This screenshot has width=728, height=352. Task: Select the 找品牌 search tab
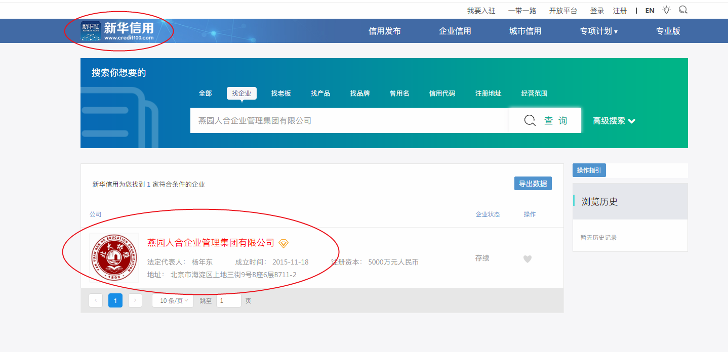coord(360,94)
